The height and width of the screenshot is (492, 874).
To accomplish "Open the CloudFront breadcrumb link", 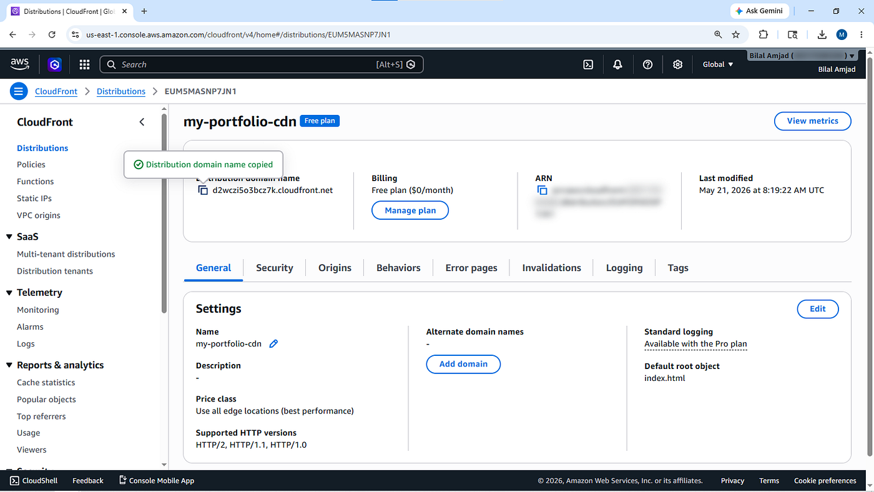I will 56,91.
